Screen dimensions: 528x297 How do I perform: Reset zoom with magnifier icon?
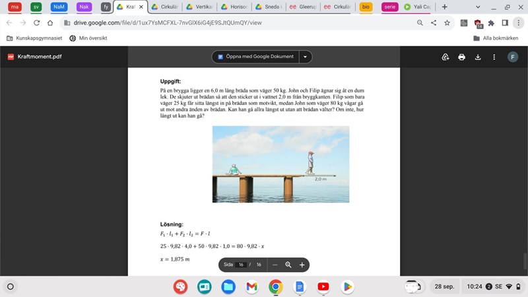[x=288, y=265]
